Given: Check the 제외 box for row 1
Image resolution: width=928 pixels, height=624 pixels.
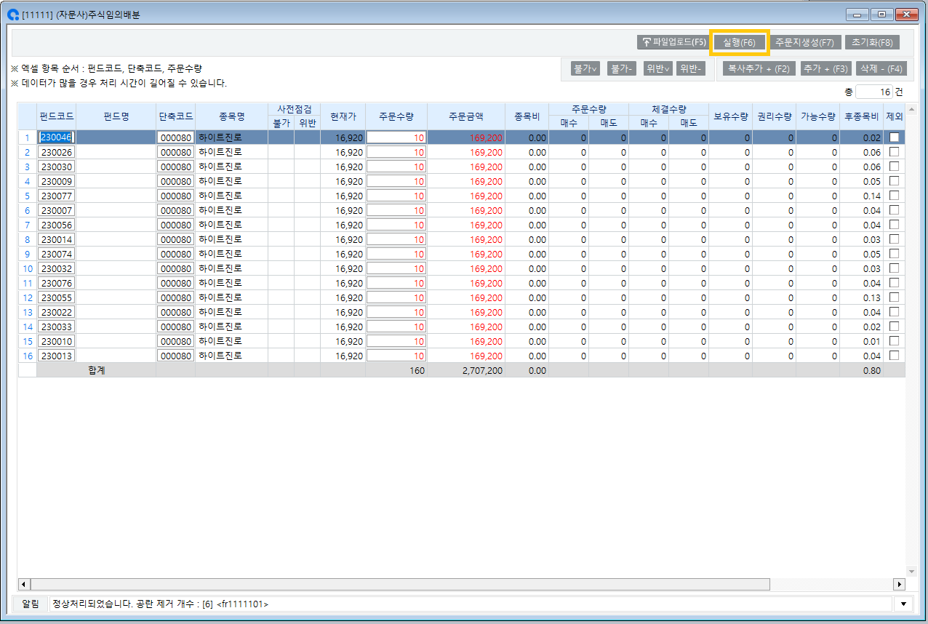Looking at the screenshot, I should (x=894, y=137).
